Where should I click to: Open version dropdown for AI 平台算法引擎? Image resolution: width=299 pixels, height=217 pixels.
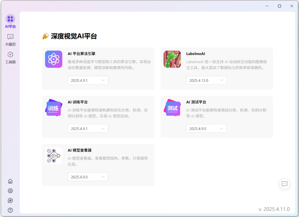[88, 80]
